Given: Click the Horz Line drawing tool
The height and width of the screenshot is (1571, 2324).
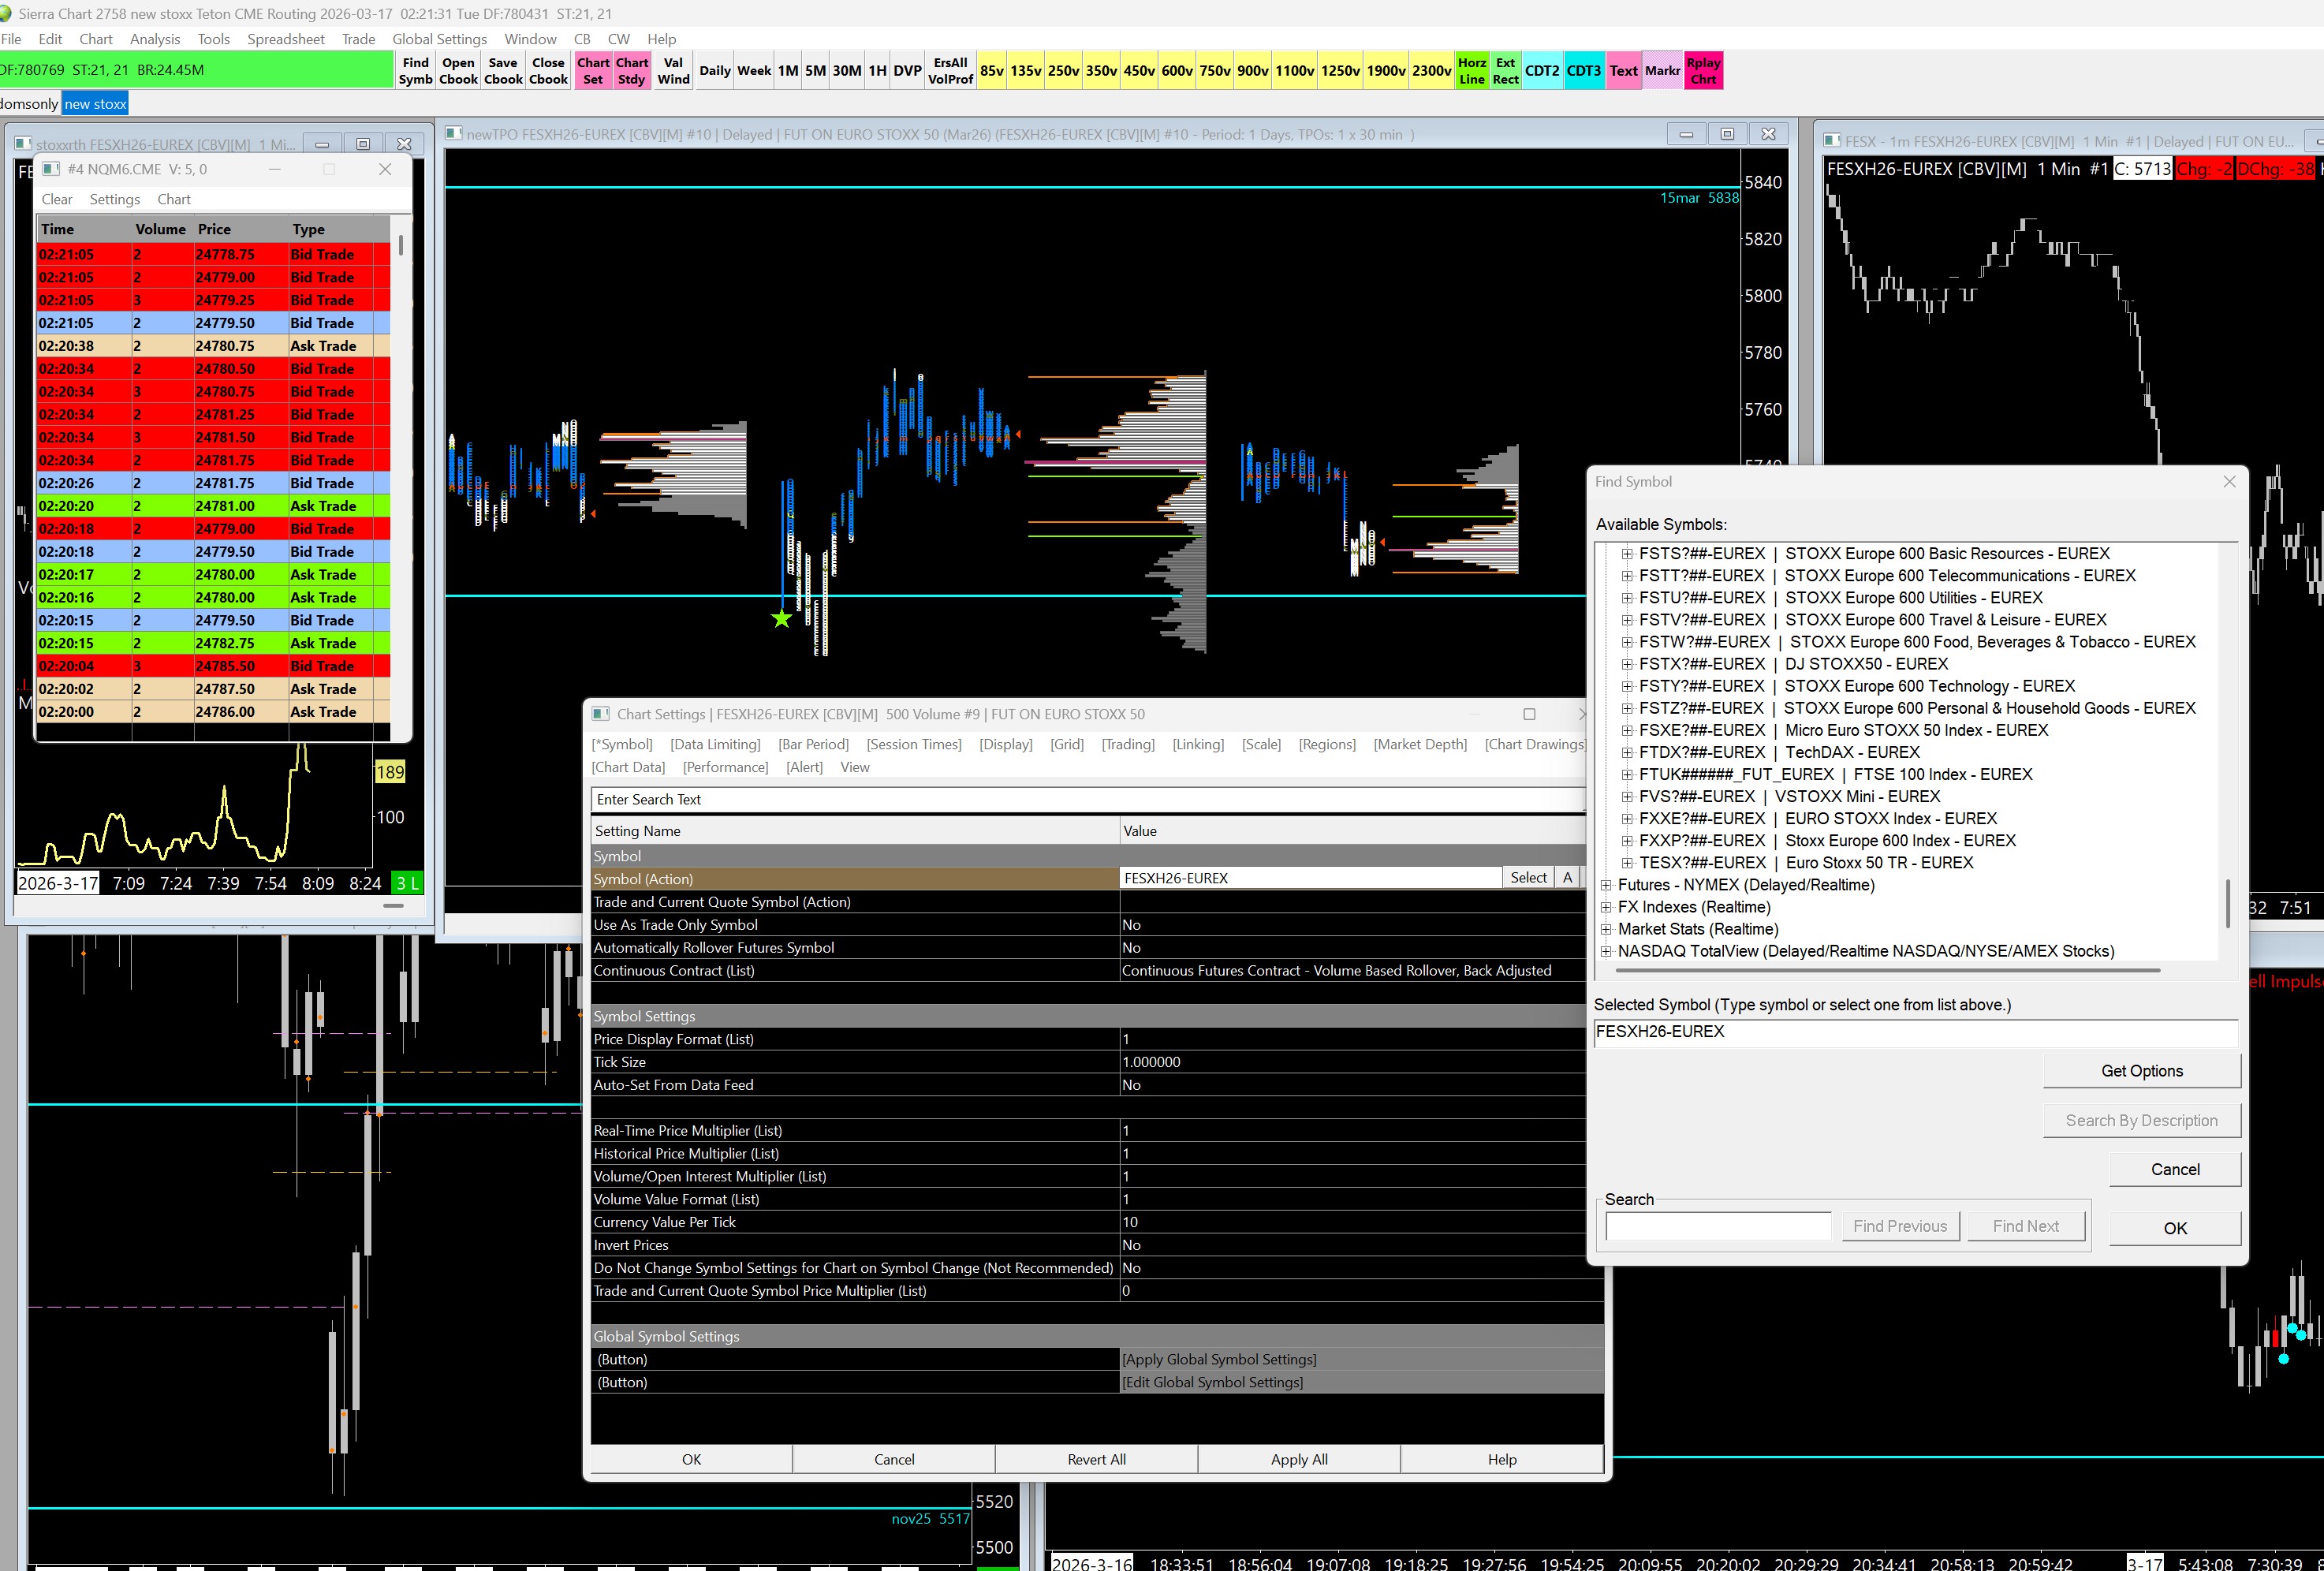Looking at the screenshot, I should 1471,70.
